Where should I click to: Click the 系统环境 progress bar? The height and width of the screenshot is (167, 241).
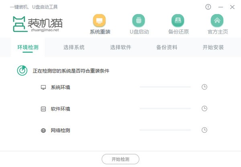click(165, 87)
